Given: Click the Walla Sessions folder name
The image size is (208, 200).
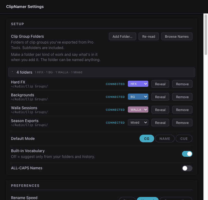Looking at the screenshot, I should click(24, 108).
